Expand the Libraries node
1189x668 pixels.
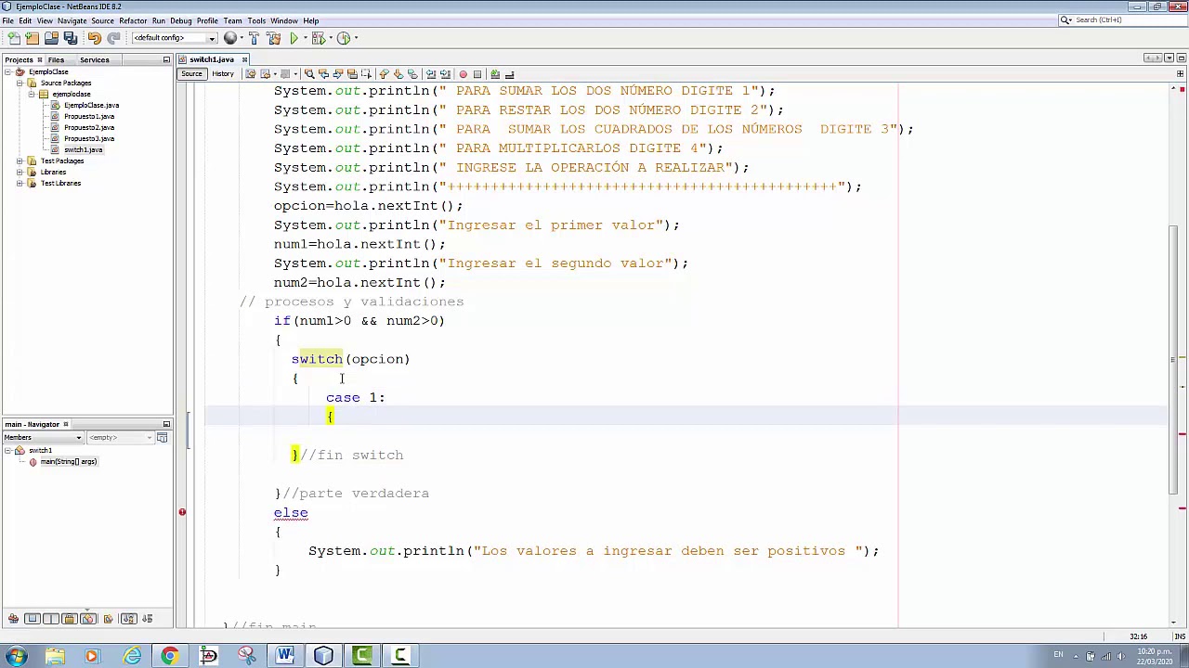(20, 172)
